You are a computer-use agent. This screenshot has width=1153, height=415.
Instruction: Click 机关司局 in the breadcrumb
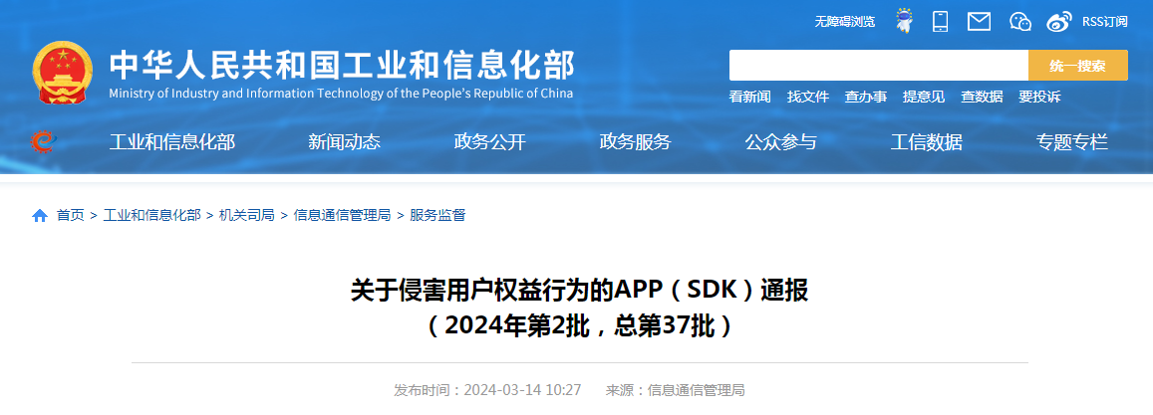(x=246, y=215)
